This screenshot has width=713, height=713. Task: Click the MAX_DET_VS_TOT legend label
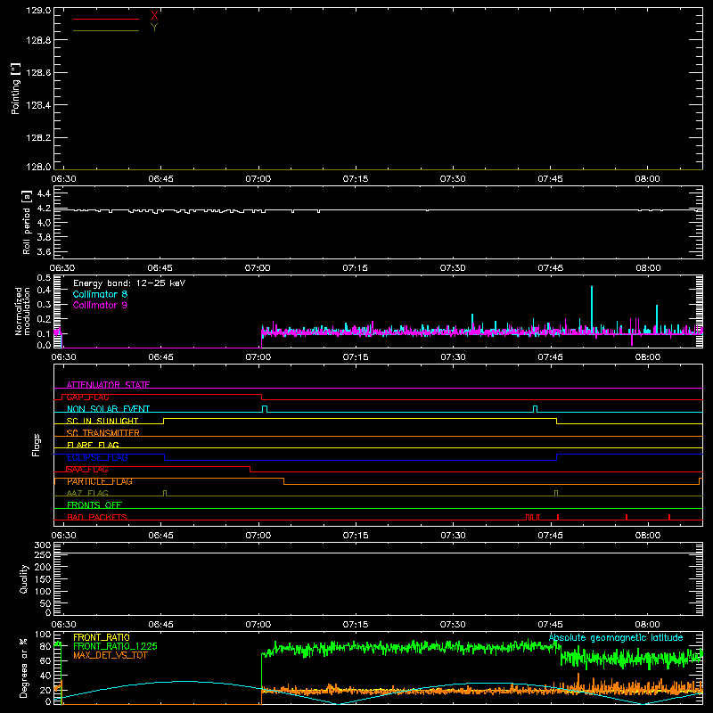111,655
